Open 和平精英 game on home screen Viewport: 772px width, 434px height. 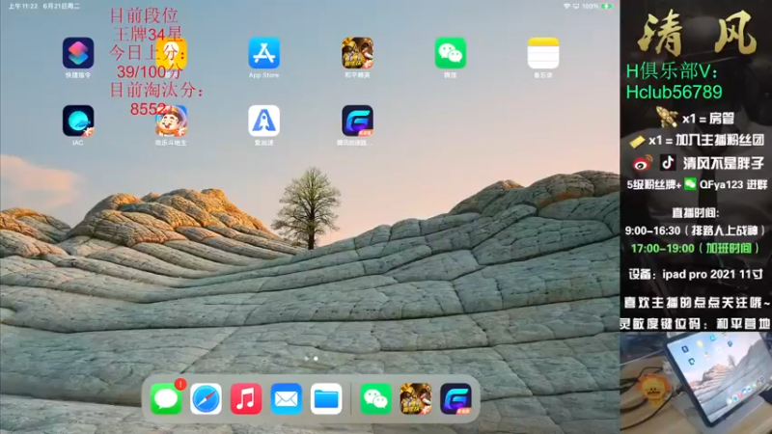357,53
